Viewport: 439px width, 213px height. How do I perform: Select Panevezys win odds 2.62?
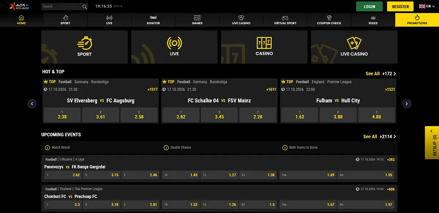click(x=63, y=175)
